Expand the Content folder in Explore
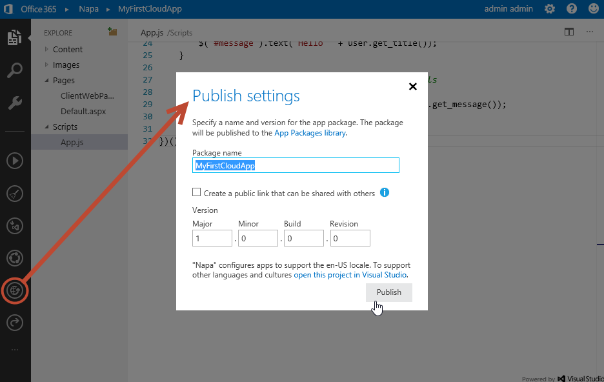604x382 pixels. pyautogui.click(x=47, y=49)
